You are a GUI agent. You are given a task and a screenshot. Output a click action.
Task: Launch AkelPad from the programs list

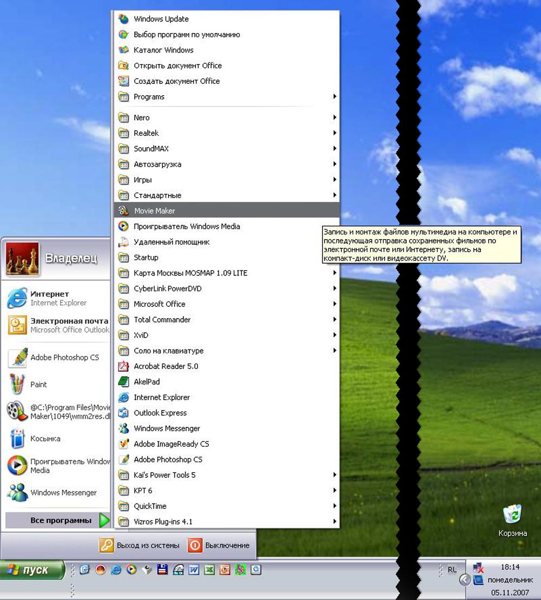point(147,382)
